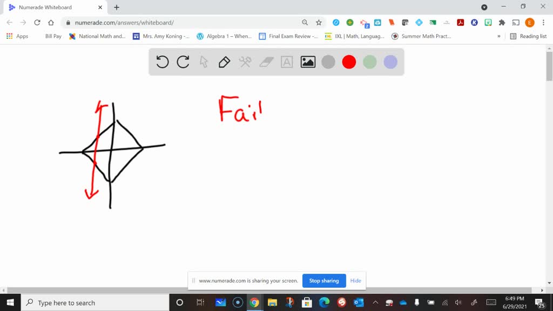The image size is (553, 311).
Task: Reload the Numerade page
Action: [37, 23]
